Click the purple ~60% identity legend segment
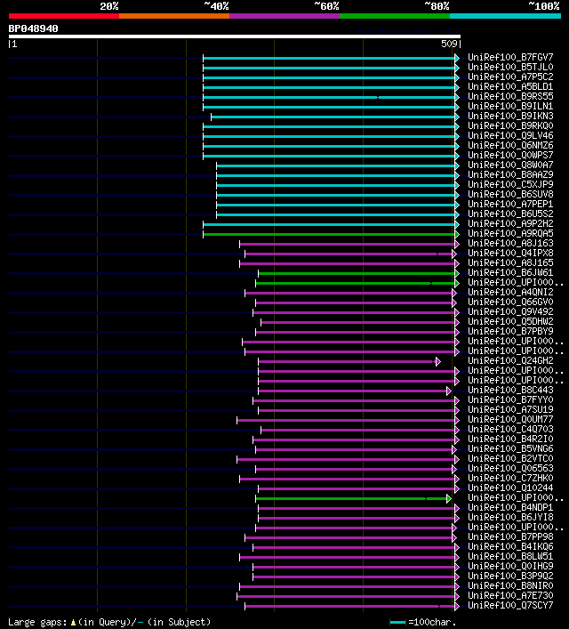This screenshot has width=569, height=629. click(284, 16)
